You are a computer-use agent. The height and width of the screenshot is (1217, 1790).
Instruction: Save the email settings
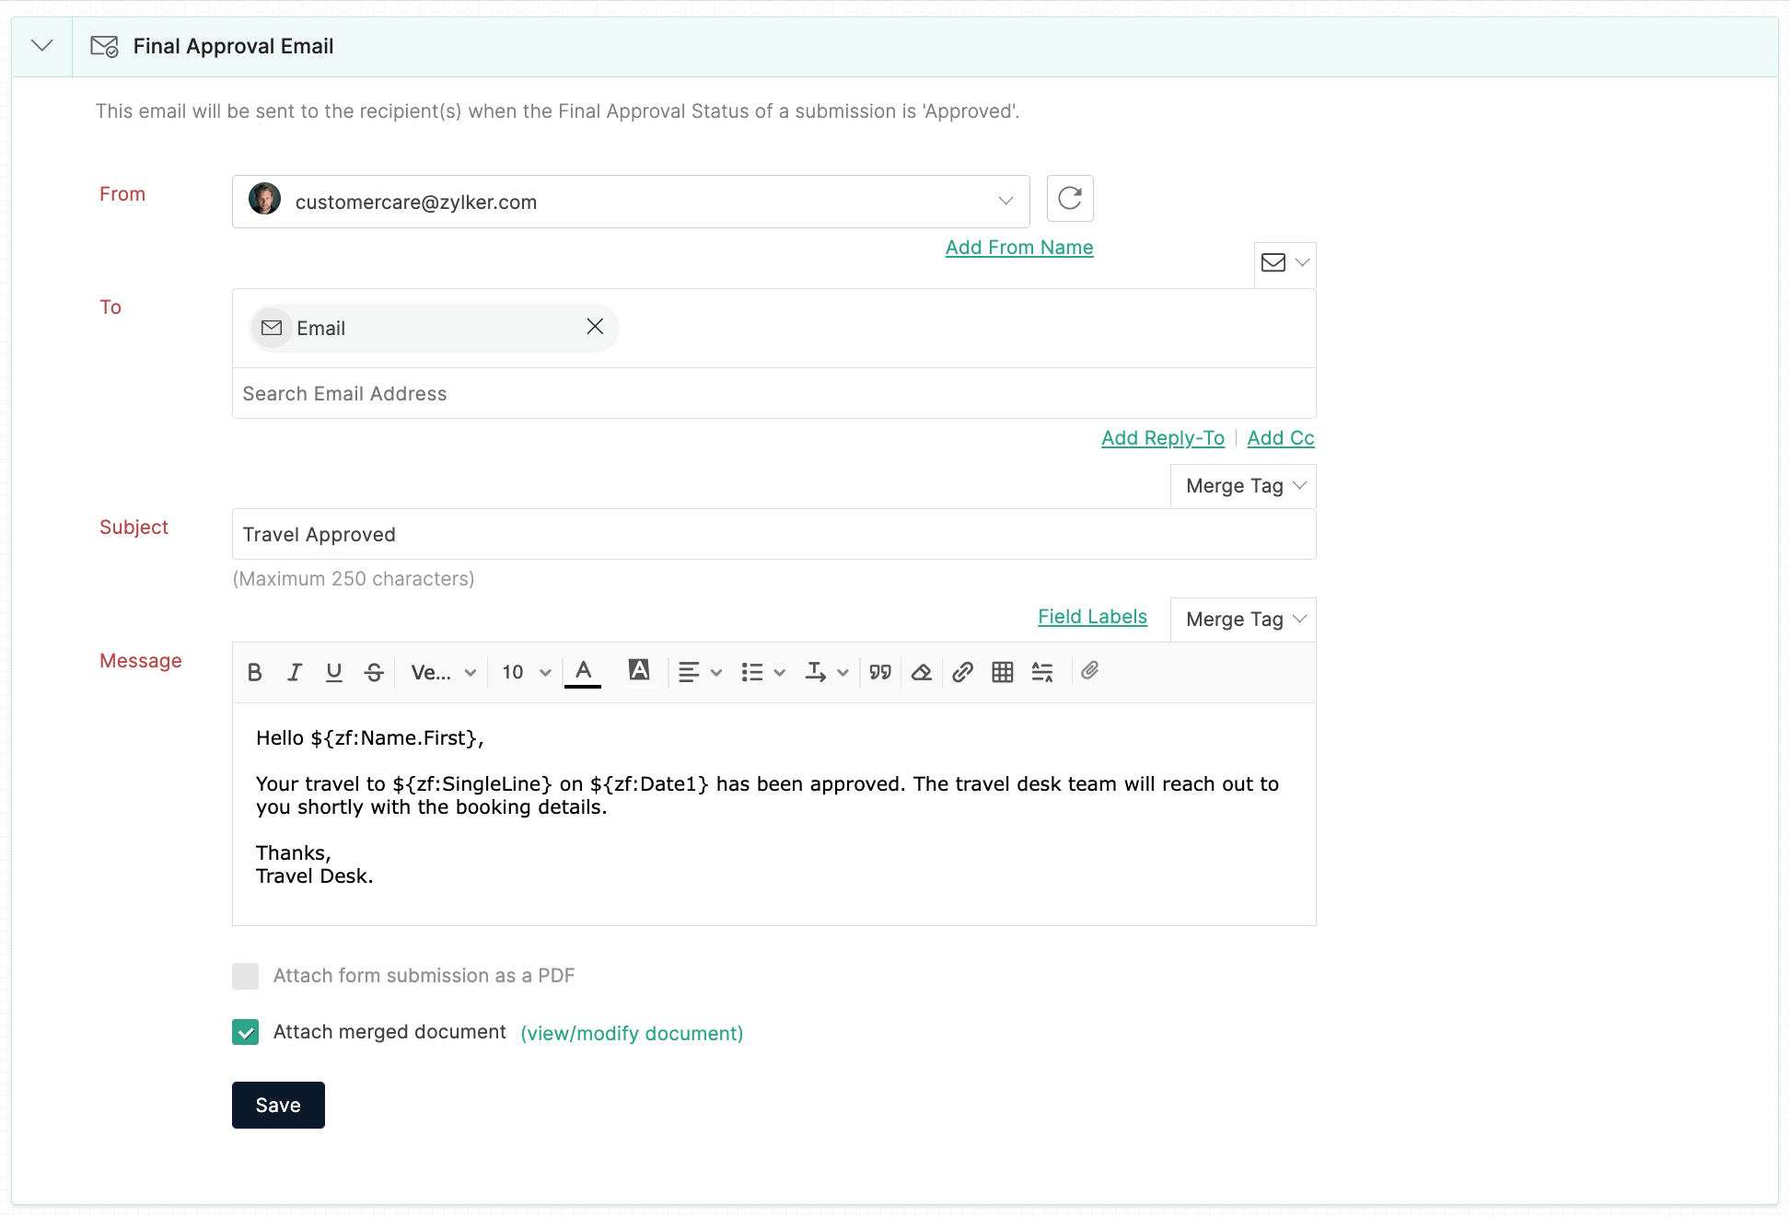click(x=278, y=1105)
